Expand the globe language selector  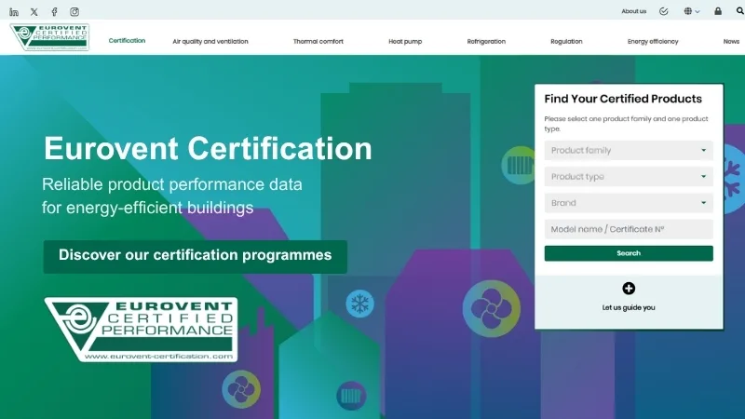click(692, 11)
